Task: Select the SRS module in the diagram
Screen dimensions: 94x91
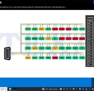Action: tap(28, 48)
